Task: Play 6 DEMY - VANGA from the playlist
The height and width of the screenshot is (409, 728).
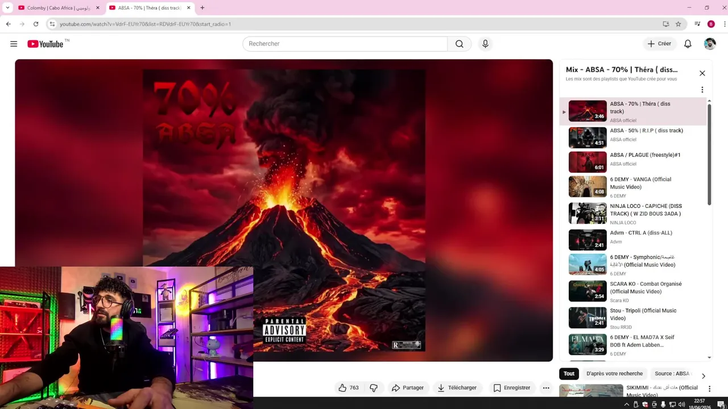Action: coord(632,186)
